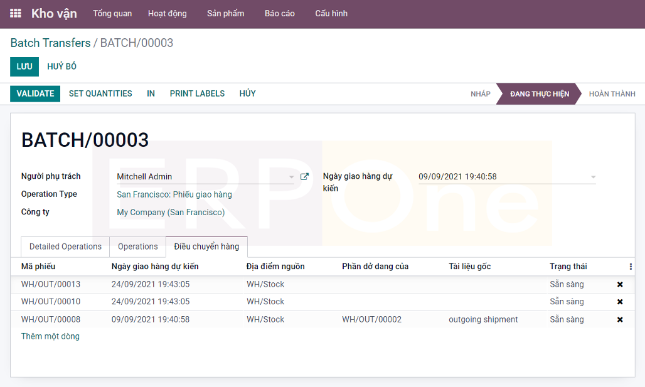
Task: Select the ĐANG THỰC HIỆN status stage
Action: click(540, 93)
